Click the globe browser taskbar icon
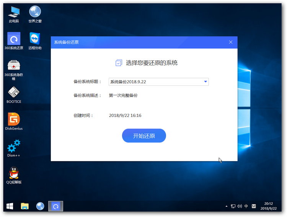This screenshot has width=287, height=217. pyautogui.click(x=40, y=206)
